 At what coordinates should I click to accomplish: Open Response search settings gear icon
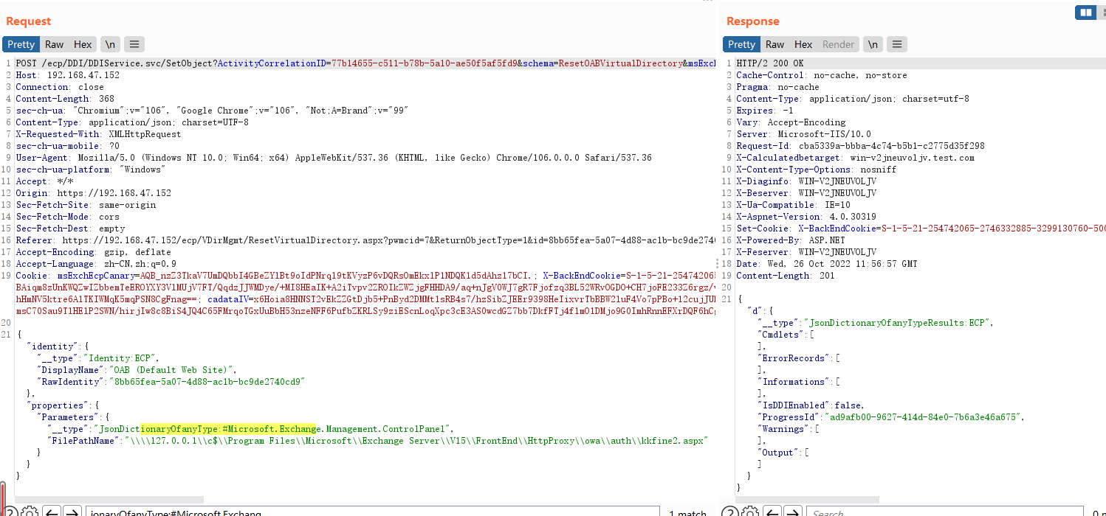pos(749,512)
